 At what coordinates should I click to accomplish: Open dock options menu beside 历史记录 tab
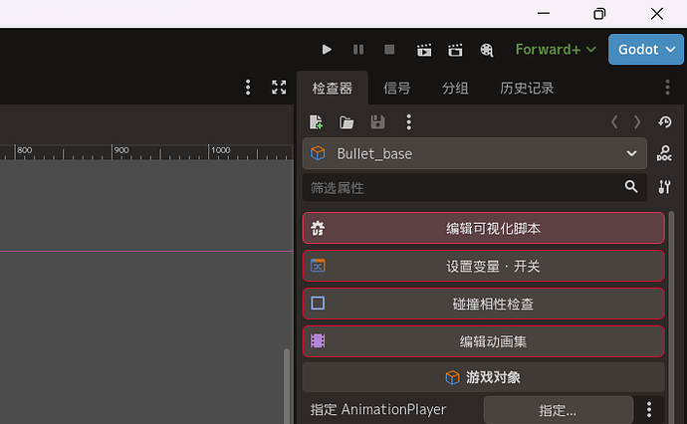[667, 88]
